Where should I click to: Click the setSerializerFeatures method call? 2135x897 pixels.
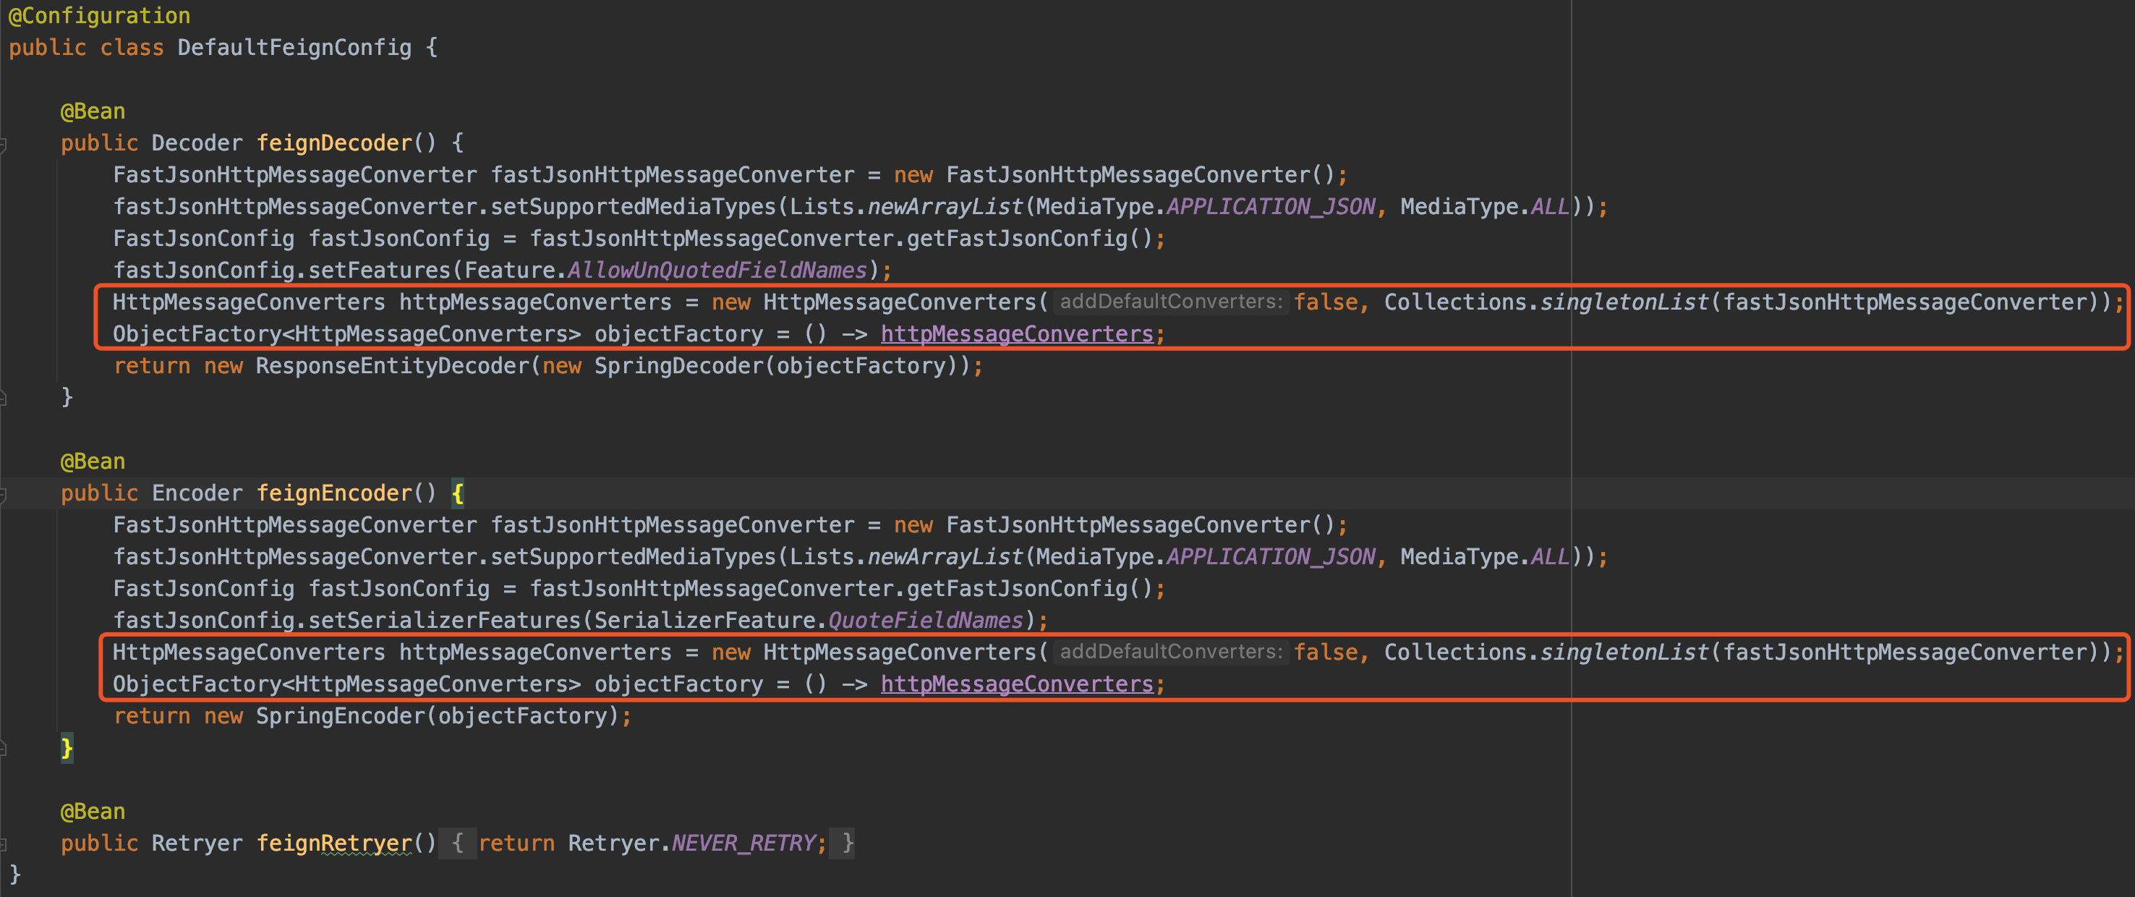[444, 620]
